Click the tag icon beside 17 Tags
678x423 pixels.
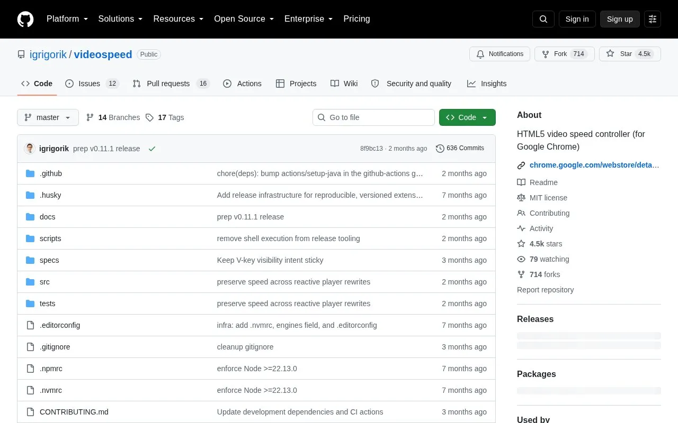[150, 117]
